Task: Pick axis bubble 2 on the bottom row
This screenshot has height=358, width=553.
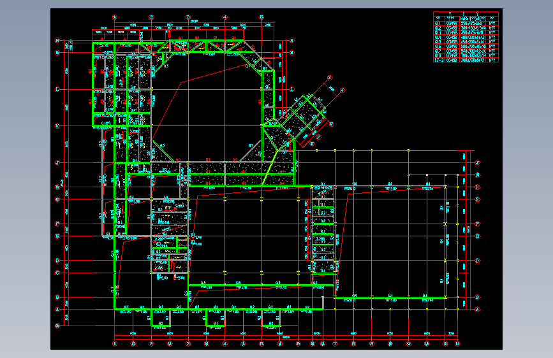Action: pyautogui.click(x=151, y=343)
